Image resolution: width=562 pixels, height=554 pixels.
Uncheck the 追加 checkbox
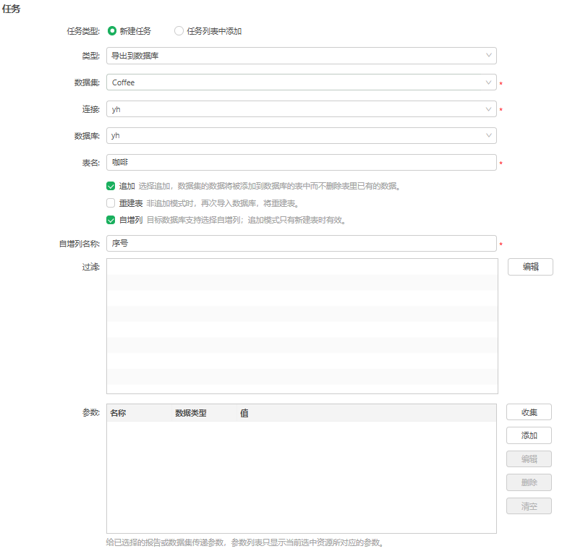click(111, 186)
